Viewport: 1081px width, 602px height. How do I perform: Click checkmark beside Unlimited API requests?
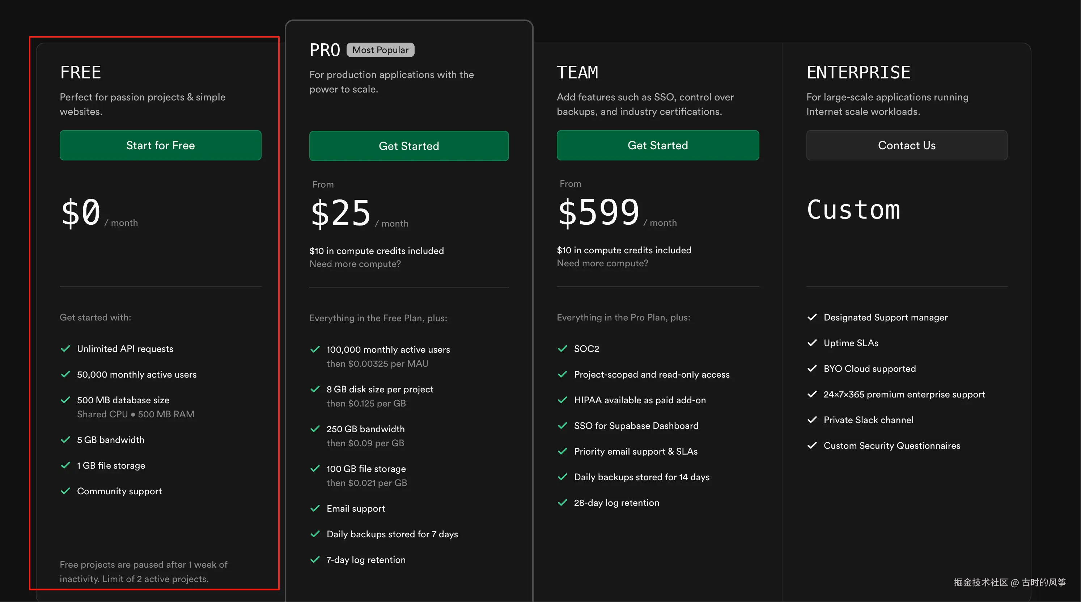pyautogui.click(x=65, y=349)
